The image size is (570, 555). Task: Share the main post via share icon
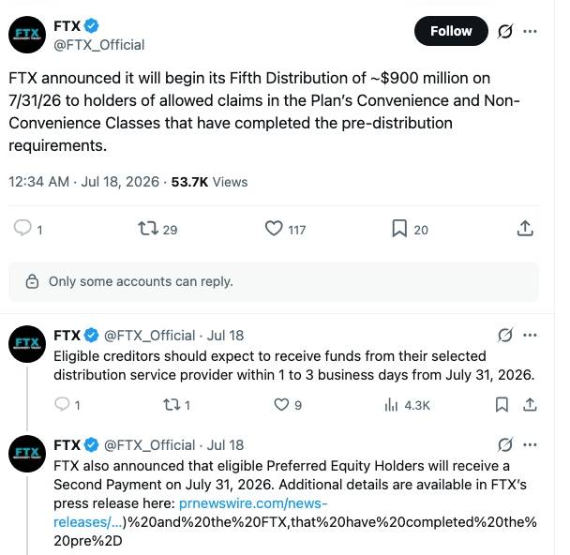tap(525, 228)
